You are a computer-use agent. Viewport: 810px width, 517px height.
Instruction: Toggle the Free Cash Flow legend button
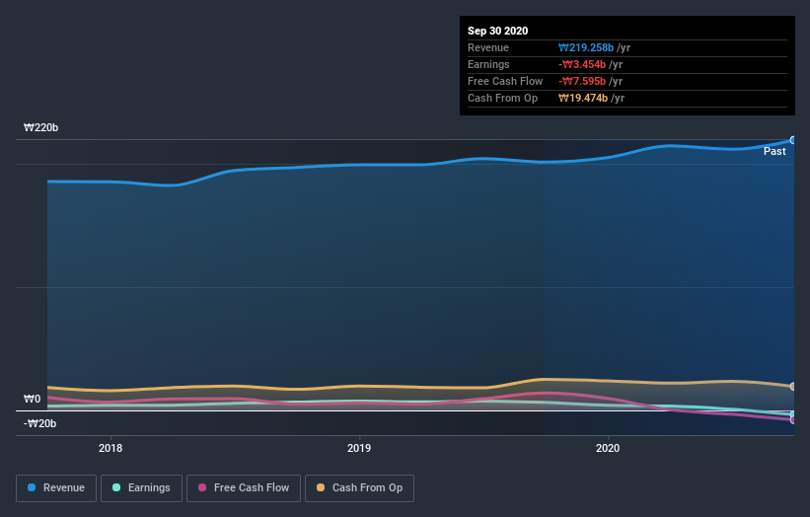pyautogui.click(x=244, y=488)
